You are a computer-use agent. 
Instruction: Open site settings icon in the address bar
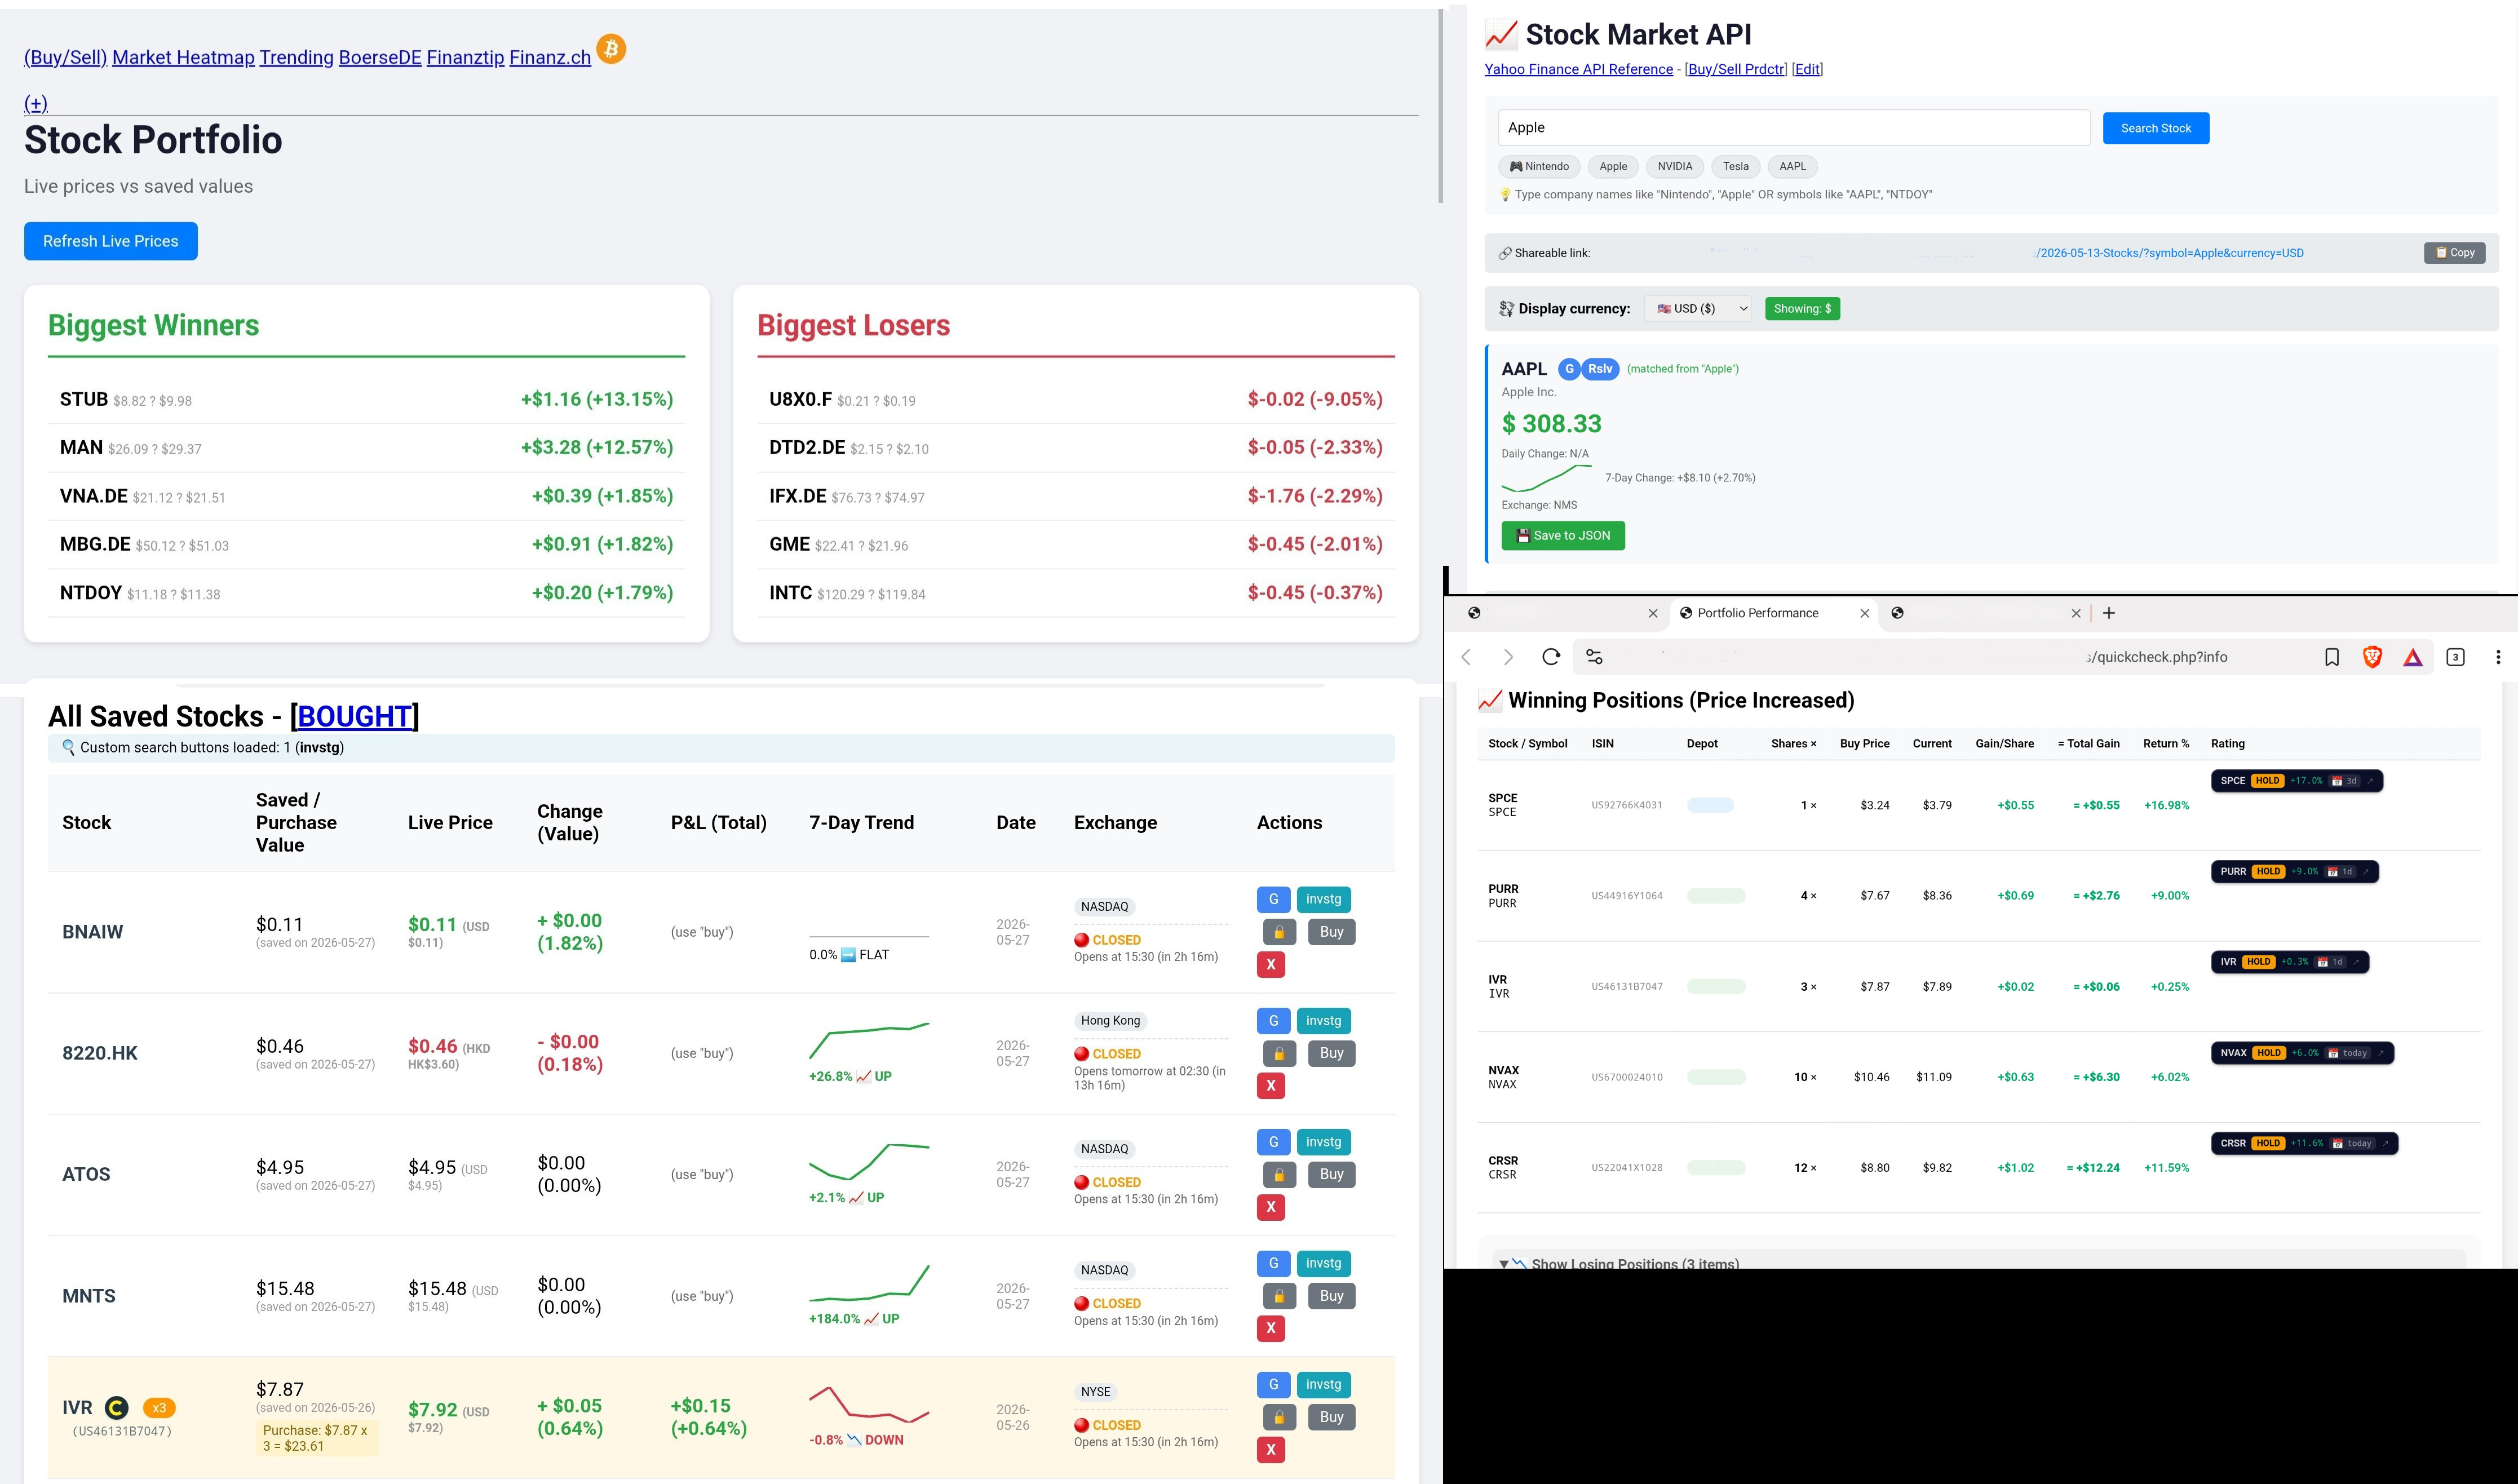(x=1594, y=657)
